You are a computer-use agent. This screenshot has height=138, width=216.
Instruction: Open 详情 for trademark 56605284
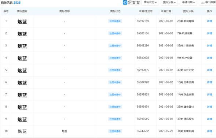tap(209, 46)
